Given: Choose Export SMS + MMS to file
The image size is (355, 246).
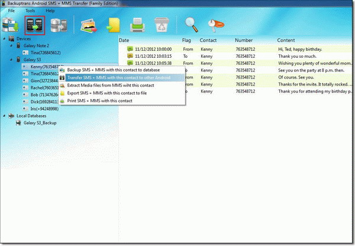Looking at the screenshot, I should click(x=122, y=93).
